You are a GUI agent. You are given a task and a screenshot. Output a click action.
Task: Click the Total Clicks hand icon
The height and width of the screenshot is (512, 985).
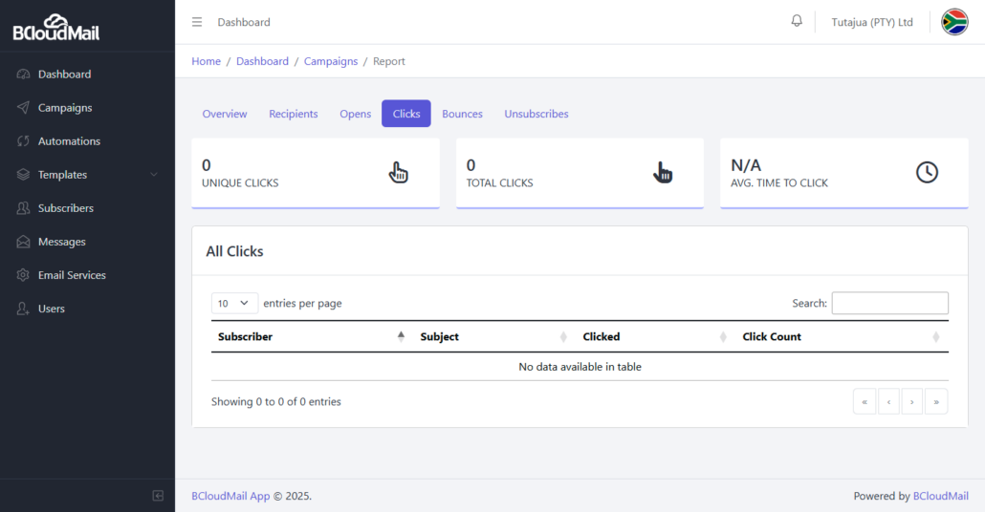pos(663,173)
